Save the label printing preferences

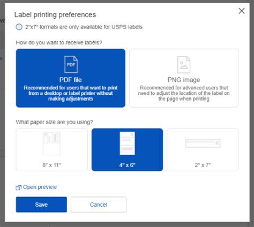[x=41, y=205]
